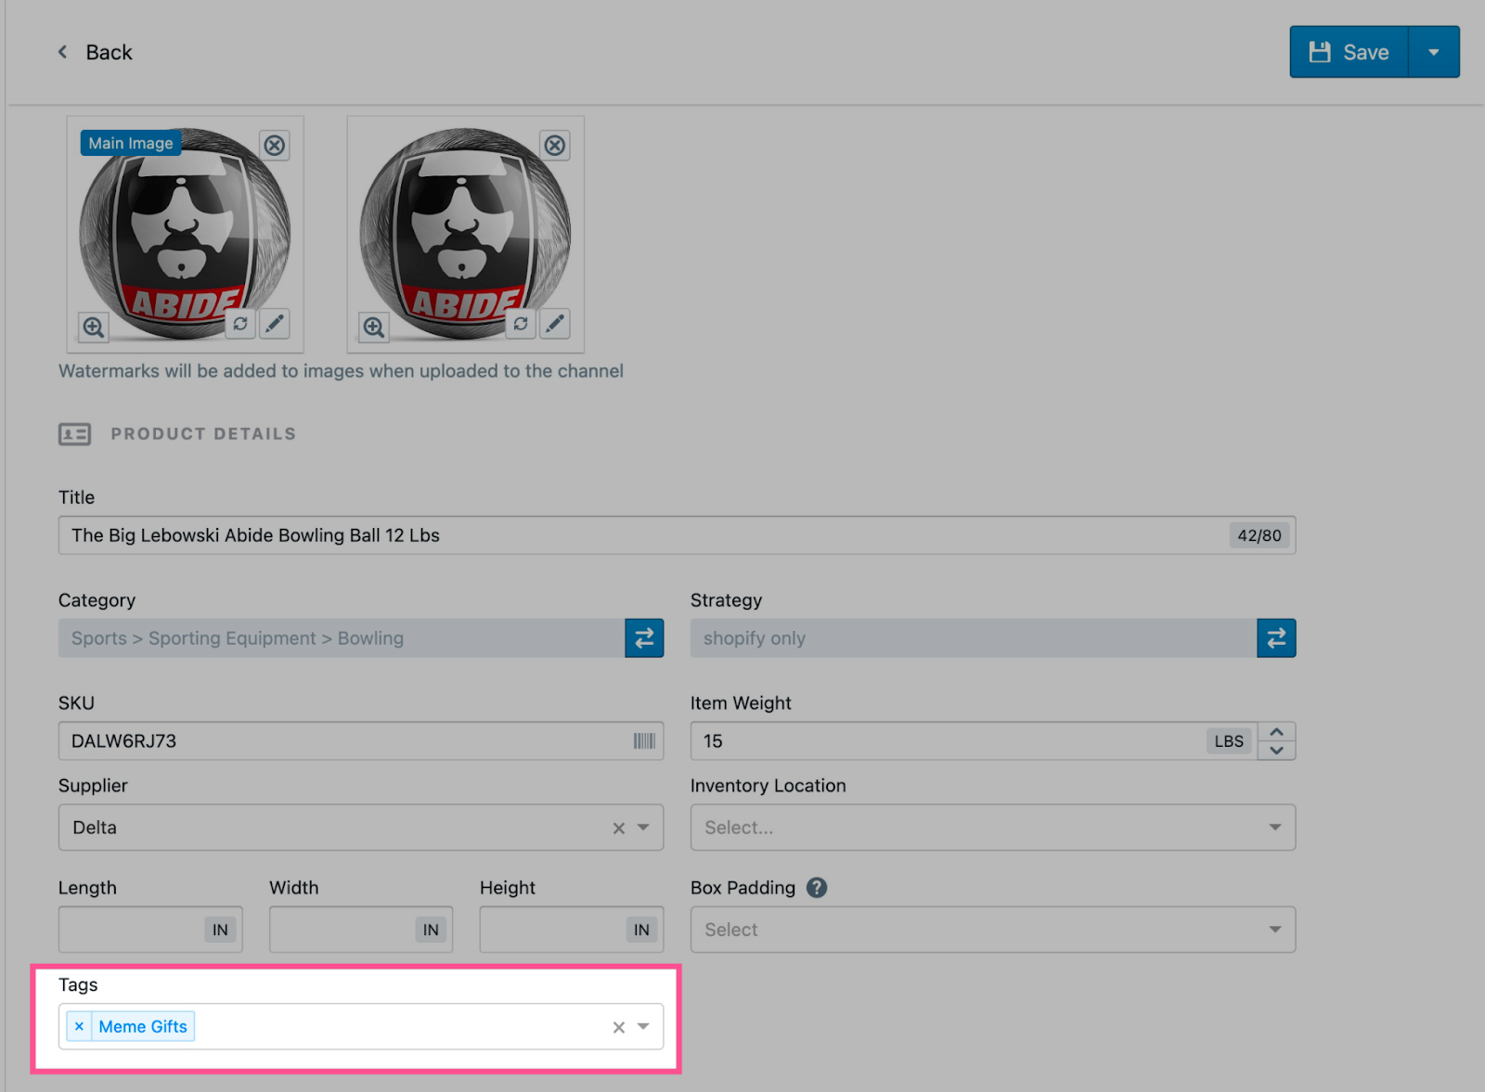1485x1092 pixels.
Task: Click the 42/80 character counter
Action: [x=1259, y=535]
